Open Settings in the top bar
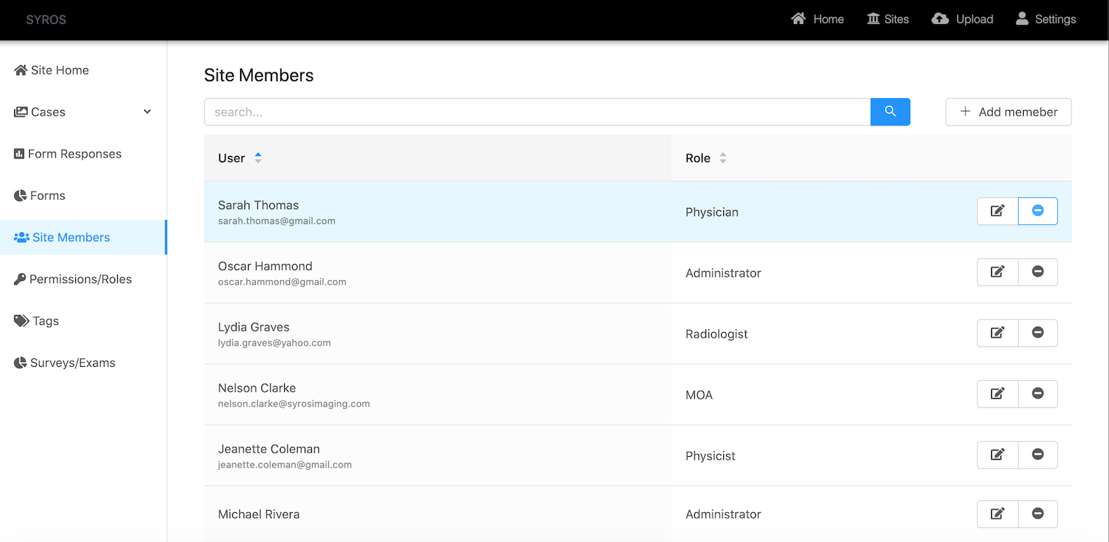The height and width of the screenshot is (542, 1109). [1046, 19]
